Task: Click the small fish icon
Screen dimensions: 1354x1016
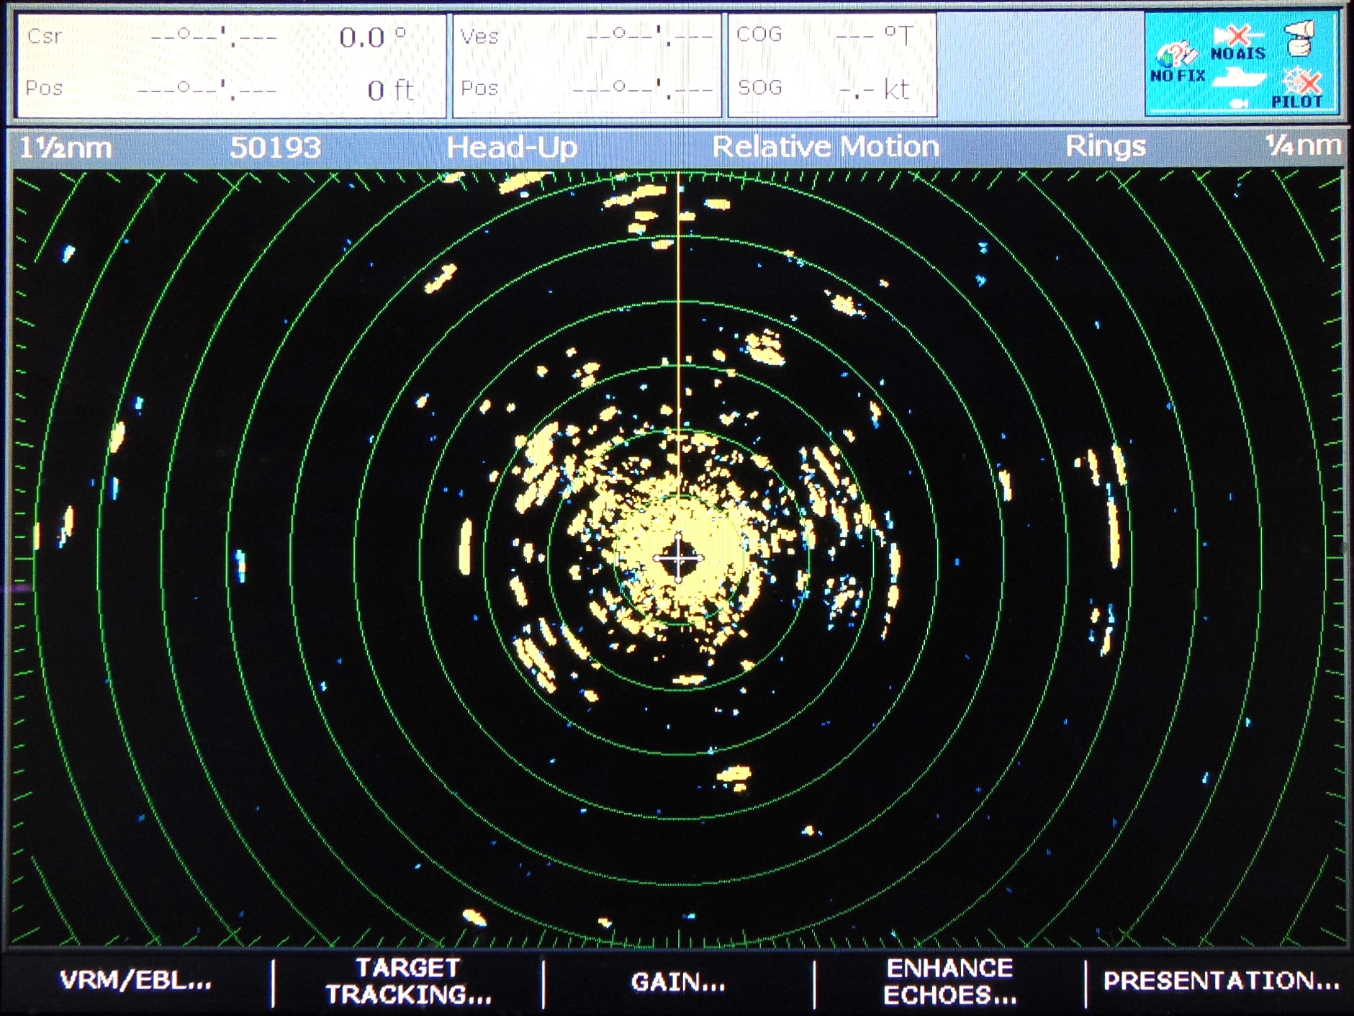Action: (x=1238, y=104)
